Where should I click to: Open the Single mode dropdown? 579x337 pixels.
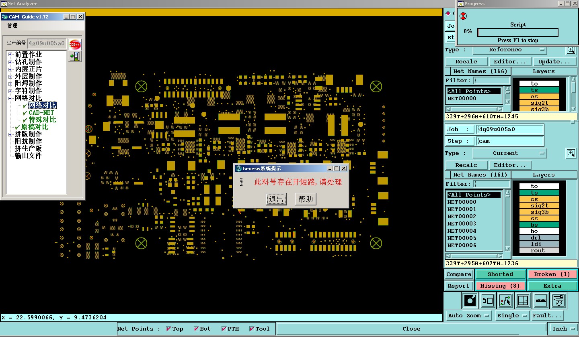[512, 316]
